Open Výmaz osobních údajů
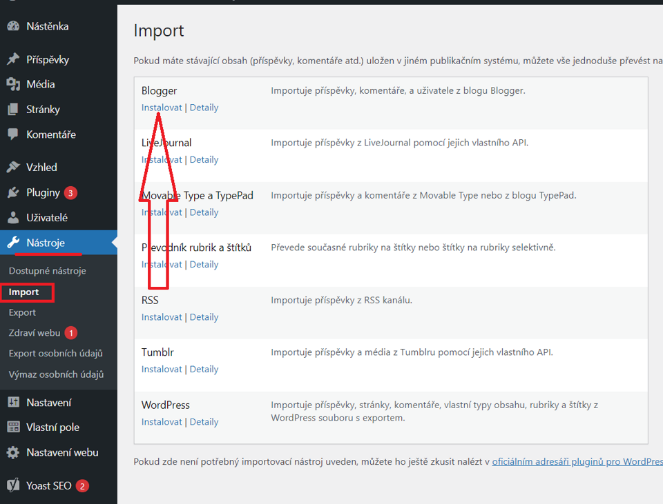Viewport: 663px width, 504px height. (56, 374)
